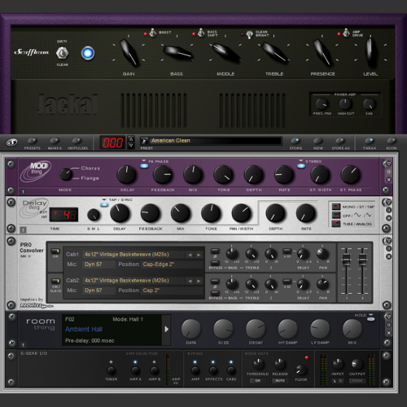Screen dimensions: 407x407
Task: Bypass the DelayThing unit with pause icon
Action: tap(389, 210)
